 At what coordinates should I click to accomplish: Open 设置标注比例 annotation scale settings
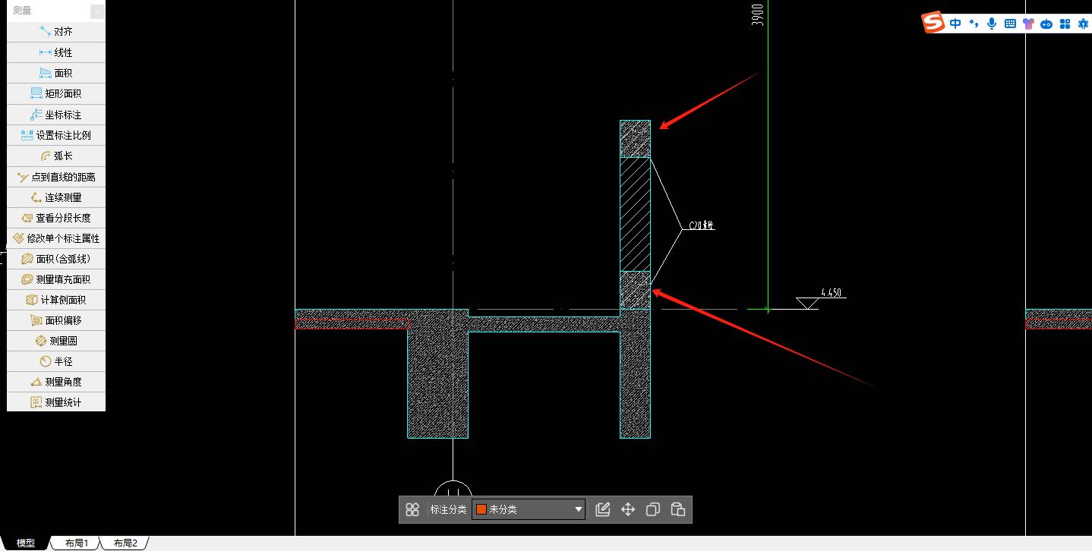point(56,135)
